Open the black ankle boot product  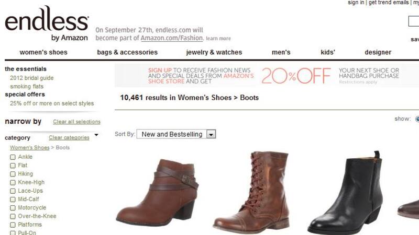pyautogui.click(x=346, y=192)
